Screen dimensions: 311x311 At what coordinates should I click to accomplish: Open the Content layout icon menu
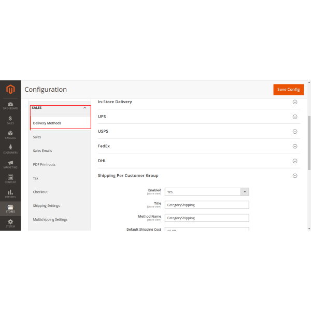tap(10, 179)
